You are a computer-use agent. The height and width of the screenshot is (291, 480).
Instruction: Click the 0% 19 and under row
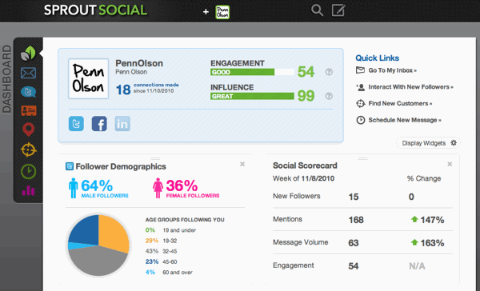click(x=170, y=230)
